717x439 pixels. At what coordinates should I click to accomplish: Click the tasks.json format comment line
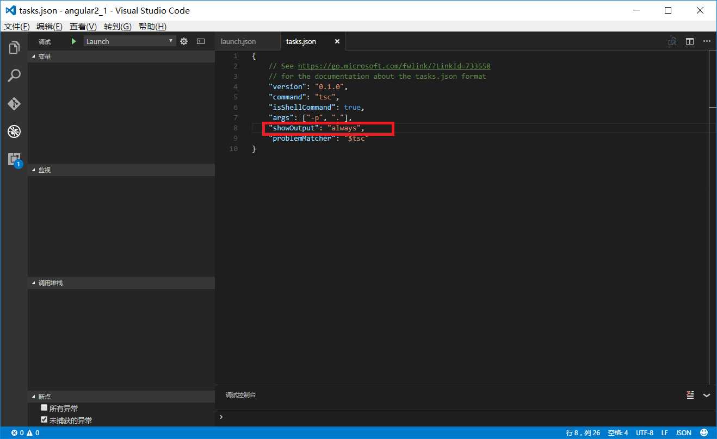click(377, 76)
